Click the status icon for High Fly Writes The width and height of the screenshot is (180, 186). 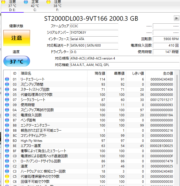click(x=7, y=141)
